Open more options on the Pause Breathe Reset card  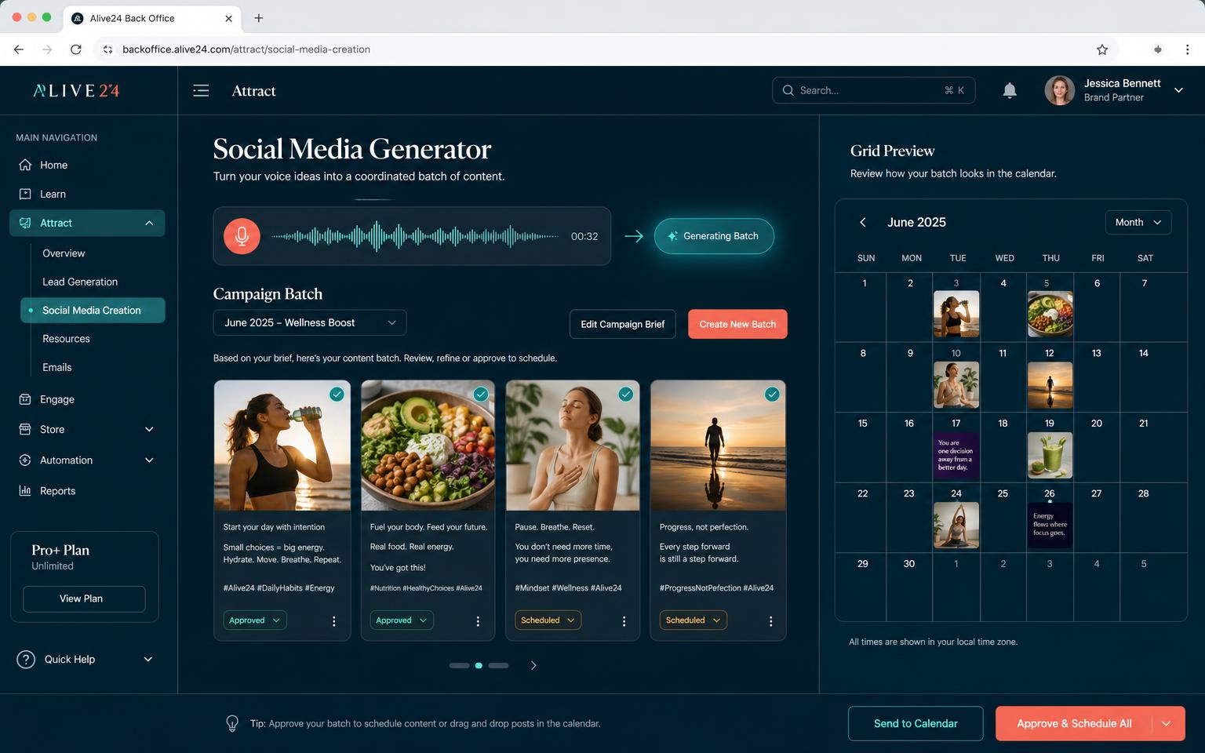(624, 621)
